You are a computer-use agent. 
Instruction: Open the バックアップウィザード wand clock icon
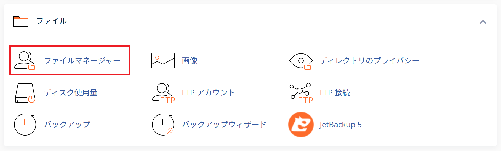pyautogui.click(x=163, y=125)
